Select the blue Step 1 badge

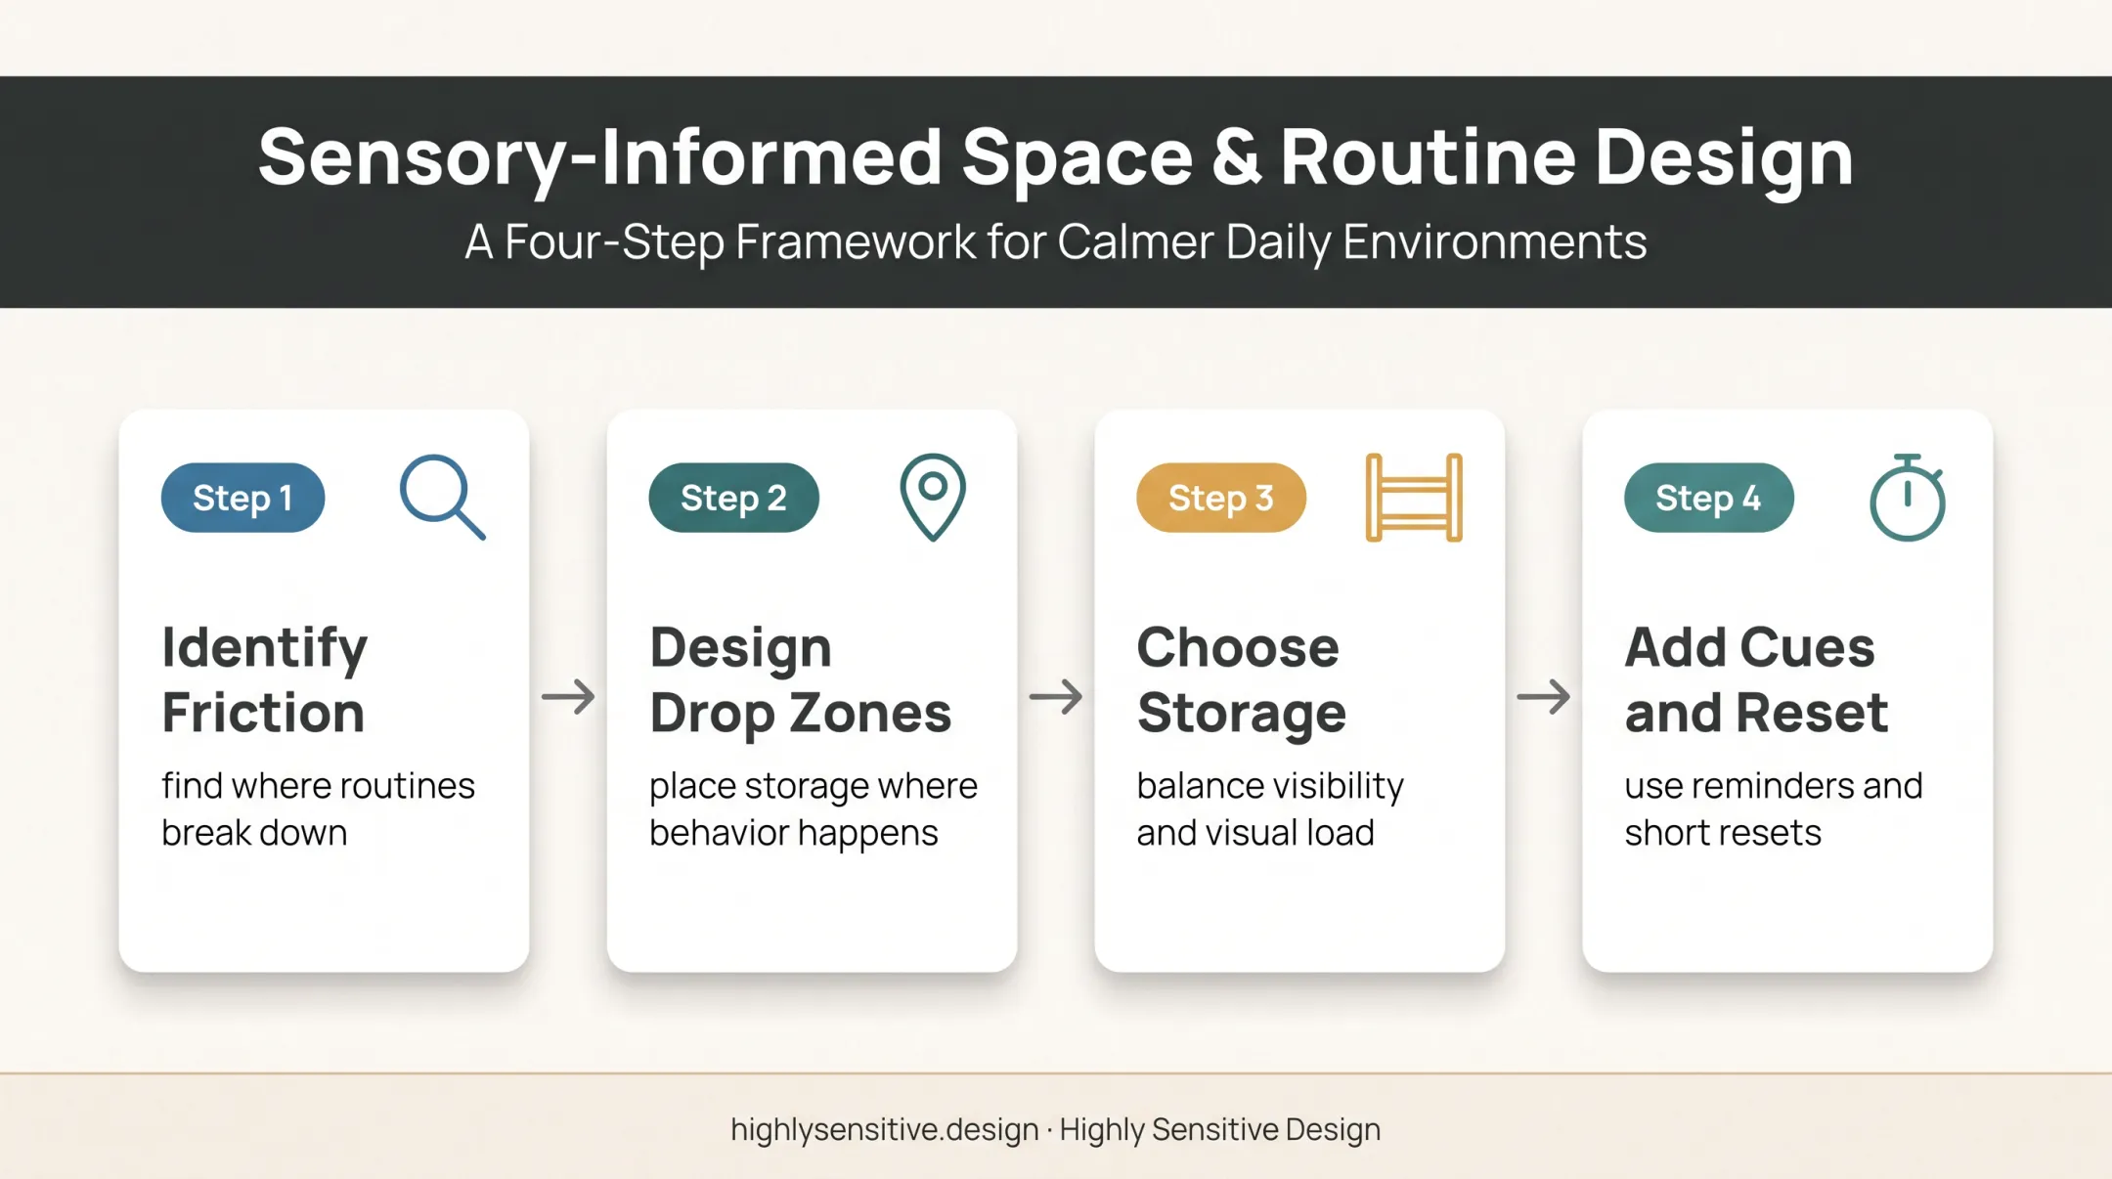(x=242, y=498)
